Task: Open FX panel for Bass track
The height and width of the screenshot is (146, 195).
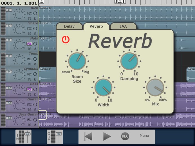Action: tap(30, 90)
